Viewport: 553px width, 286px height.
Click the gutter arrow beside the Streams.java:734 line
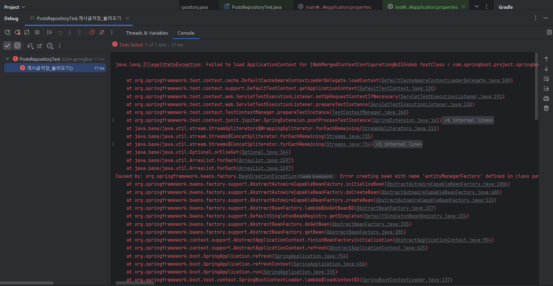113,144
